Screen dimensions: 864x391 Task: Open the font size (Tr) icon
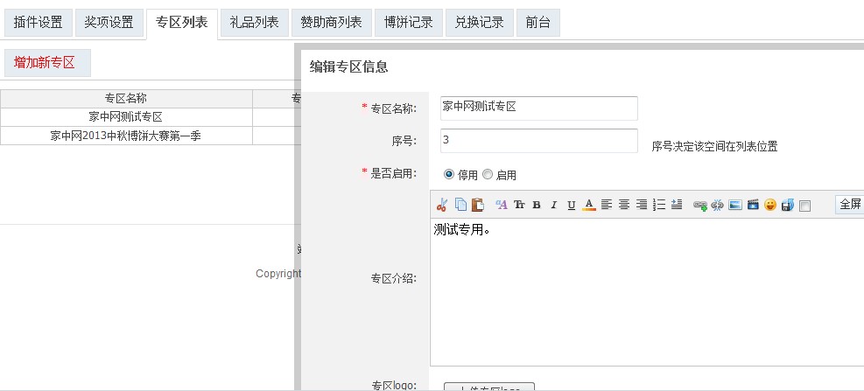(x=519, y=205)
